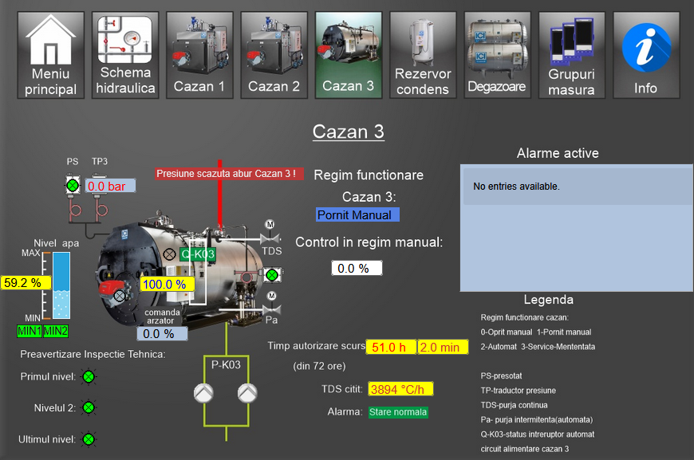Click the red low steam pressure alarm banner
Screen dimensions: 694x460
coord(229,173)
